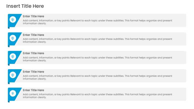Image resolution: width=194 pixels, height=109 pixels.
Task: Click the small dark blue fold under the first banner
Action: coord(9,28)
